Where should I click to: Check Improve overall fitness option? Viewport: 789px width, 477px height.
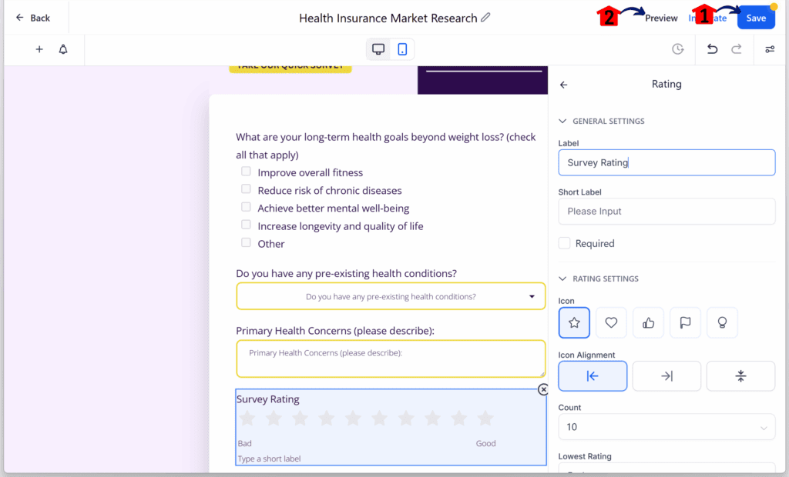(246, 172)
